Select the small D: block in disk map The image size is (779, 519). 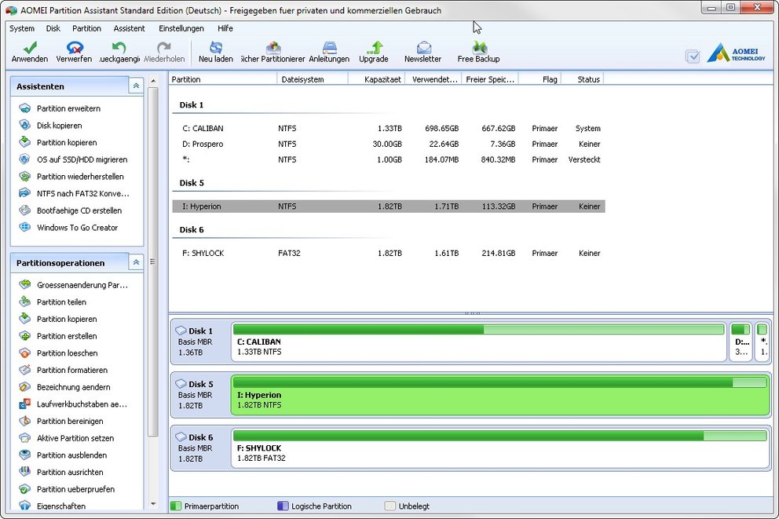tap(741, 342)
